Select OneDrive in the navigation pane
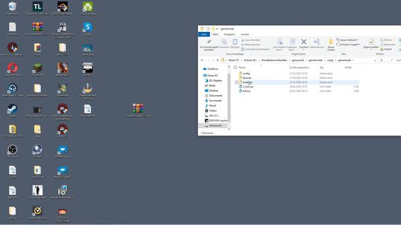 211,69
